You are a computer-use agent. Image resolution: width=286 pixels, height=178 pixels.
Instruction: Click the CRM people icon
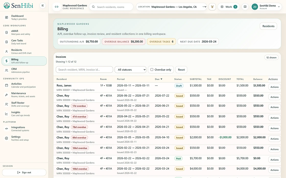[7, 70]
